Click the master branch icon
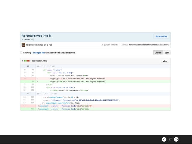Image resolution: width=192 pixels, height=144 pixels. pos(22,39)
